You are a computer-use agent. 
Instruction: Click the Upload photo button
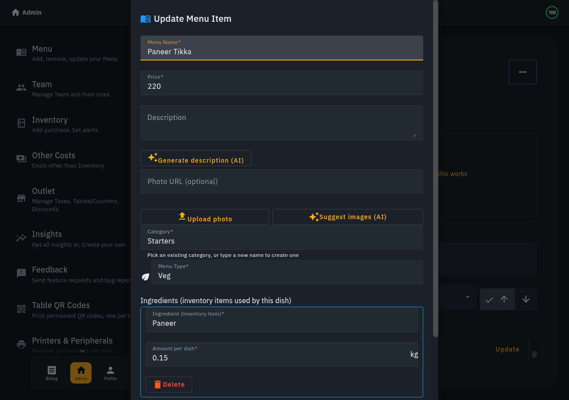(x=204, y=217)
